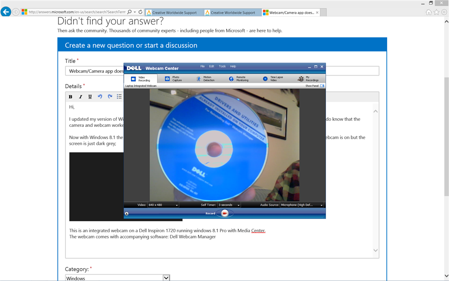The width and height of the screenshot is (449, 281).
Task: Click the page scrollbar up arrow
Action: [x=446, y=22]
